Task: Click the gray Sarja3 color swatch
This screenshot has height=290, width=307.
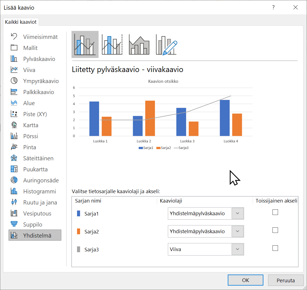Action: tap(78, 249)
